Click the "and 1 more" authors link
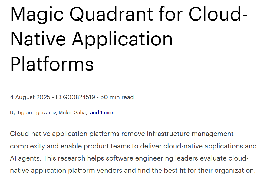The image size is (267, 183). tap(103, 113)
